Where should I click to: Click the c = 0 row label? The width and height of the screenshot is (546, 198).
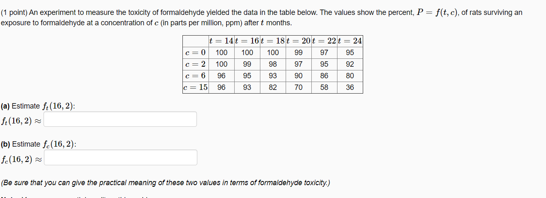click(x=196, y=53)
